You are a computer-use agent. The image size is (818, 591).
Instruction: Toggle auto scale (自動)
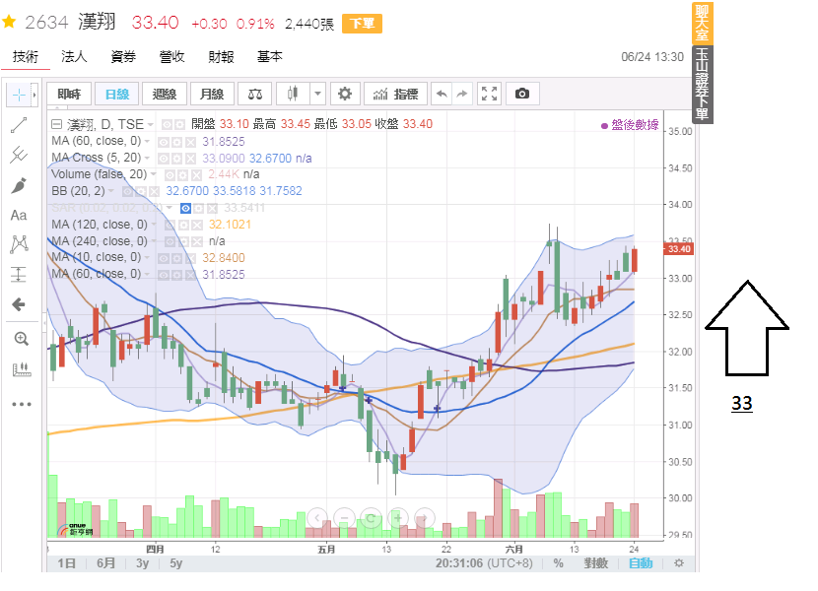pyautogui.click(x=641, y=563)
